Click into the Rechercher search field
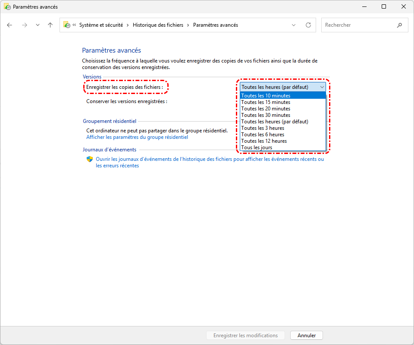 [358, 25]
